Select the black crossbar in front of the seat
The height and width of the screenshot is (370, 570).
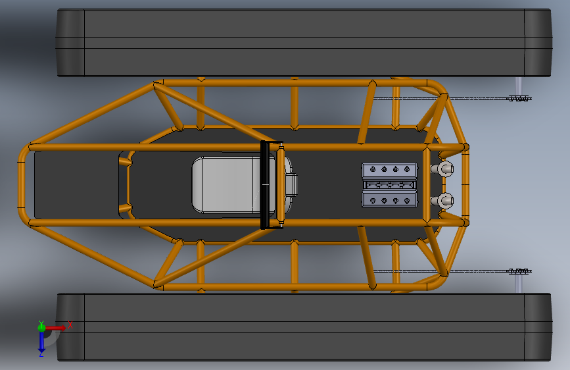click(265, 185)
